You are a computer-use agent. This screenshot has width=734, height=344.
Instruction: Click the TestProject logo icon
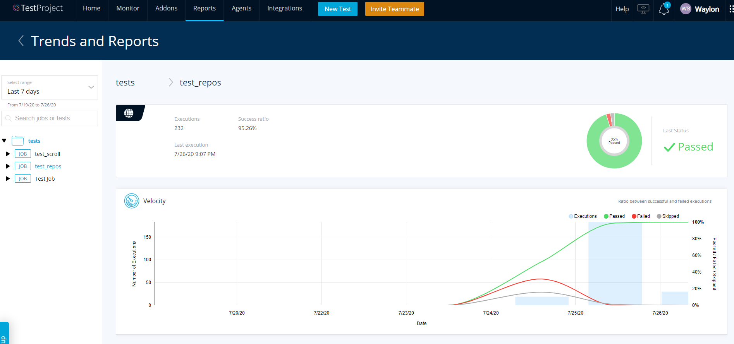pyautogui.click(x=16, y=8)
